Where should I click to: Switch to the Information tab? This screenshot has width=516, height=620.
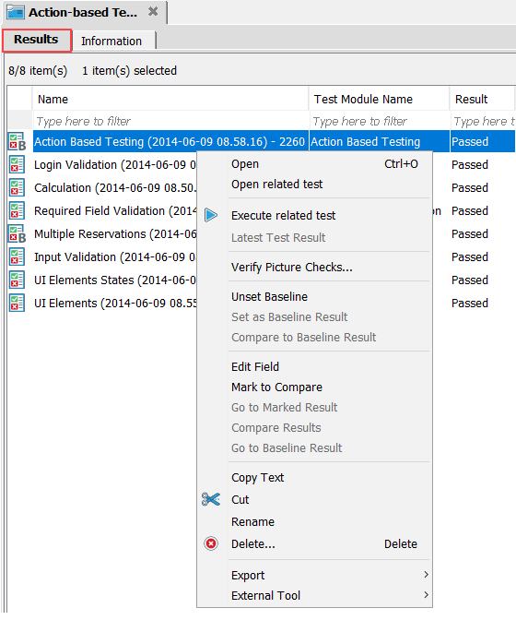[x=111, y=42]
